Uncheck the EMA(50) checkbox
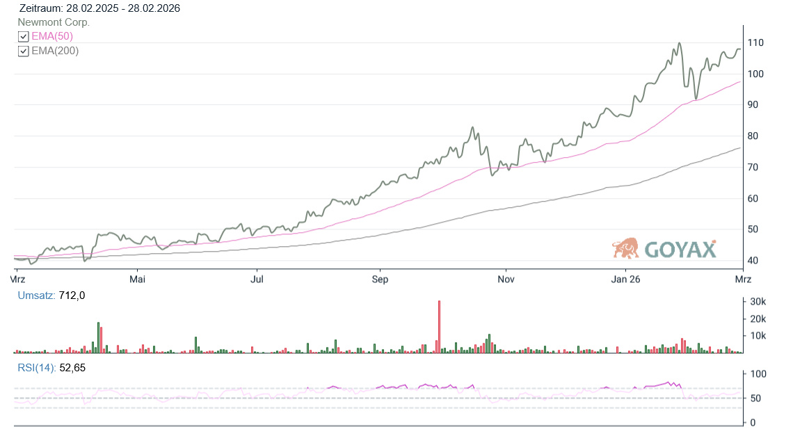Screen dimensions: 793x429 pos(24,36)
